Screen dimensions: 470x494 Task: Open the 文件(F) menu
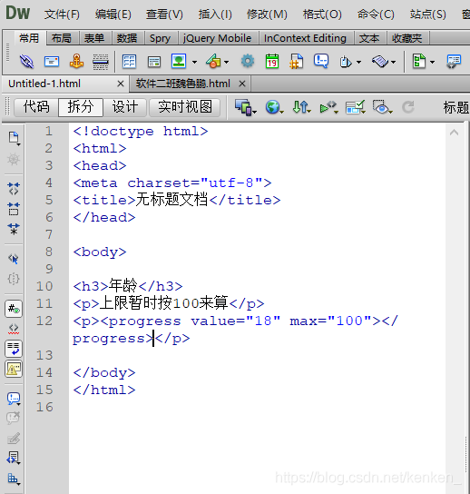[62, 15]
